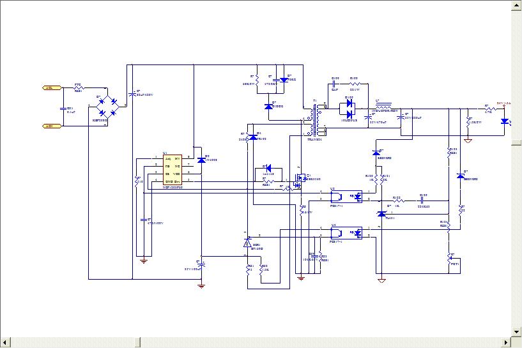Viewport: 522px width, 348px height.
Task: Click the POT1 potentiometer symbol
Action: pyautogui.click(x=453, y=259)
